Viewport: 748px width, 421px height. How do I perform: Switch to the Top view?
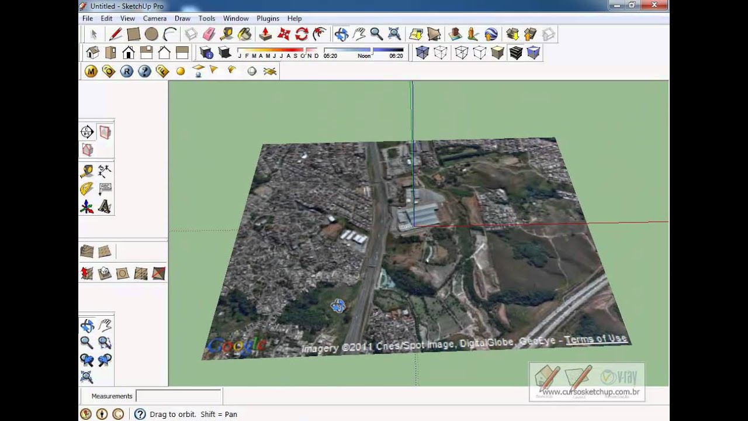click(x=110, y=53)
